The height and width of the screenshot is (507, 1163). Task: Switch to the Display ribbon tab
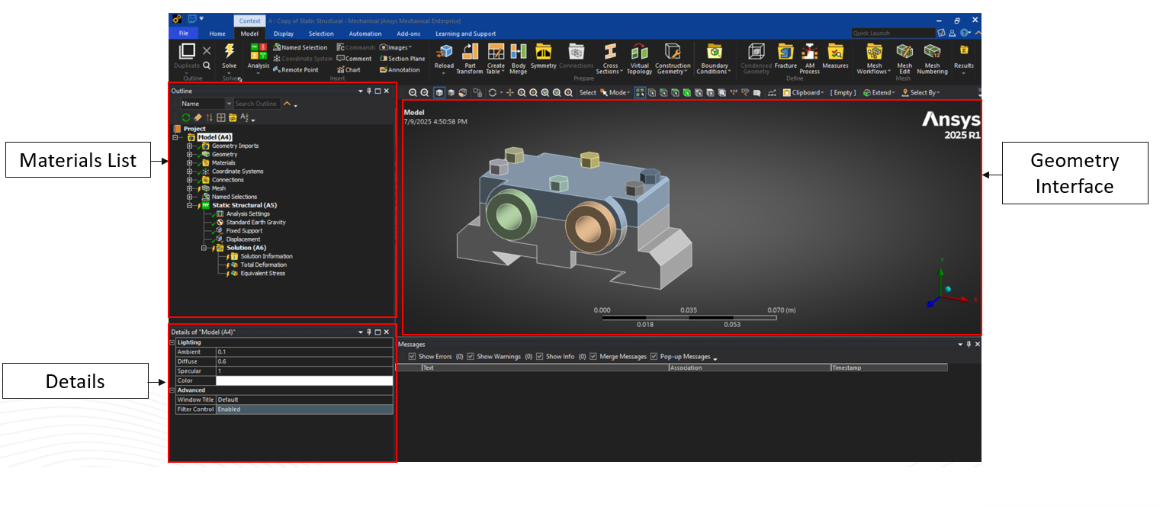pyautogui.click(x=283, y=34)
